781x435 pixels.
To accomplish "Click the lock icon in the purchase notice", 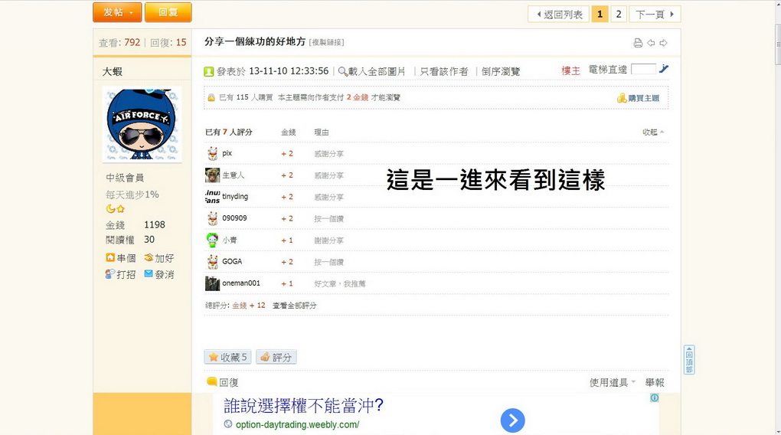I will tap(211, 98).
